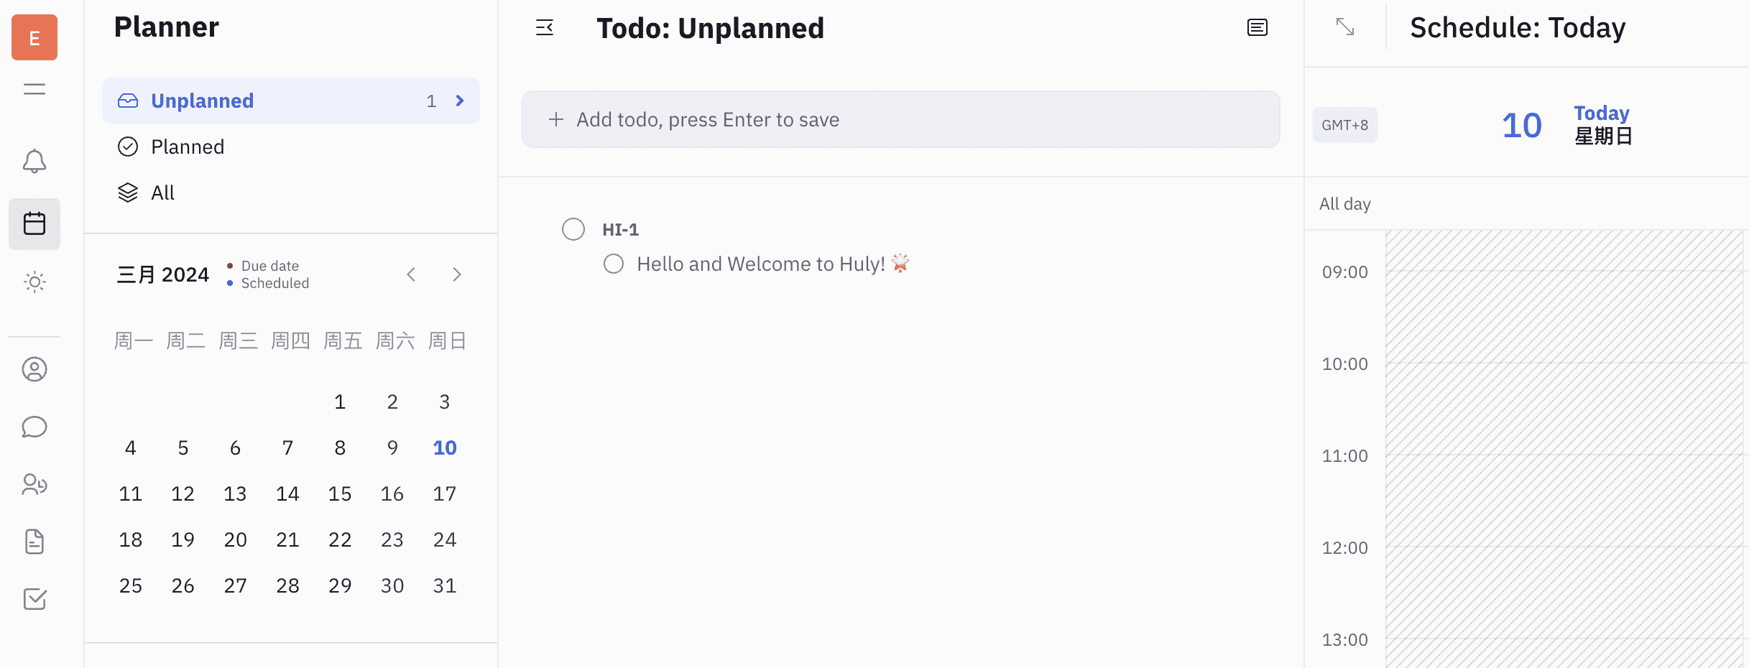Open the team members icon in sidebar
This screenshot has height=668, width=1749.
(34, 484)
